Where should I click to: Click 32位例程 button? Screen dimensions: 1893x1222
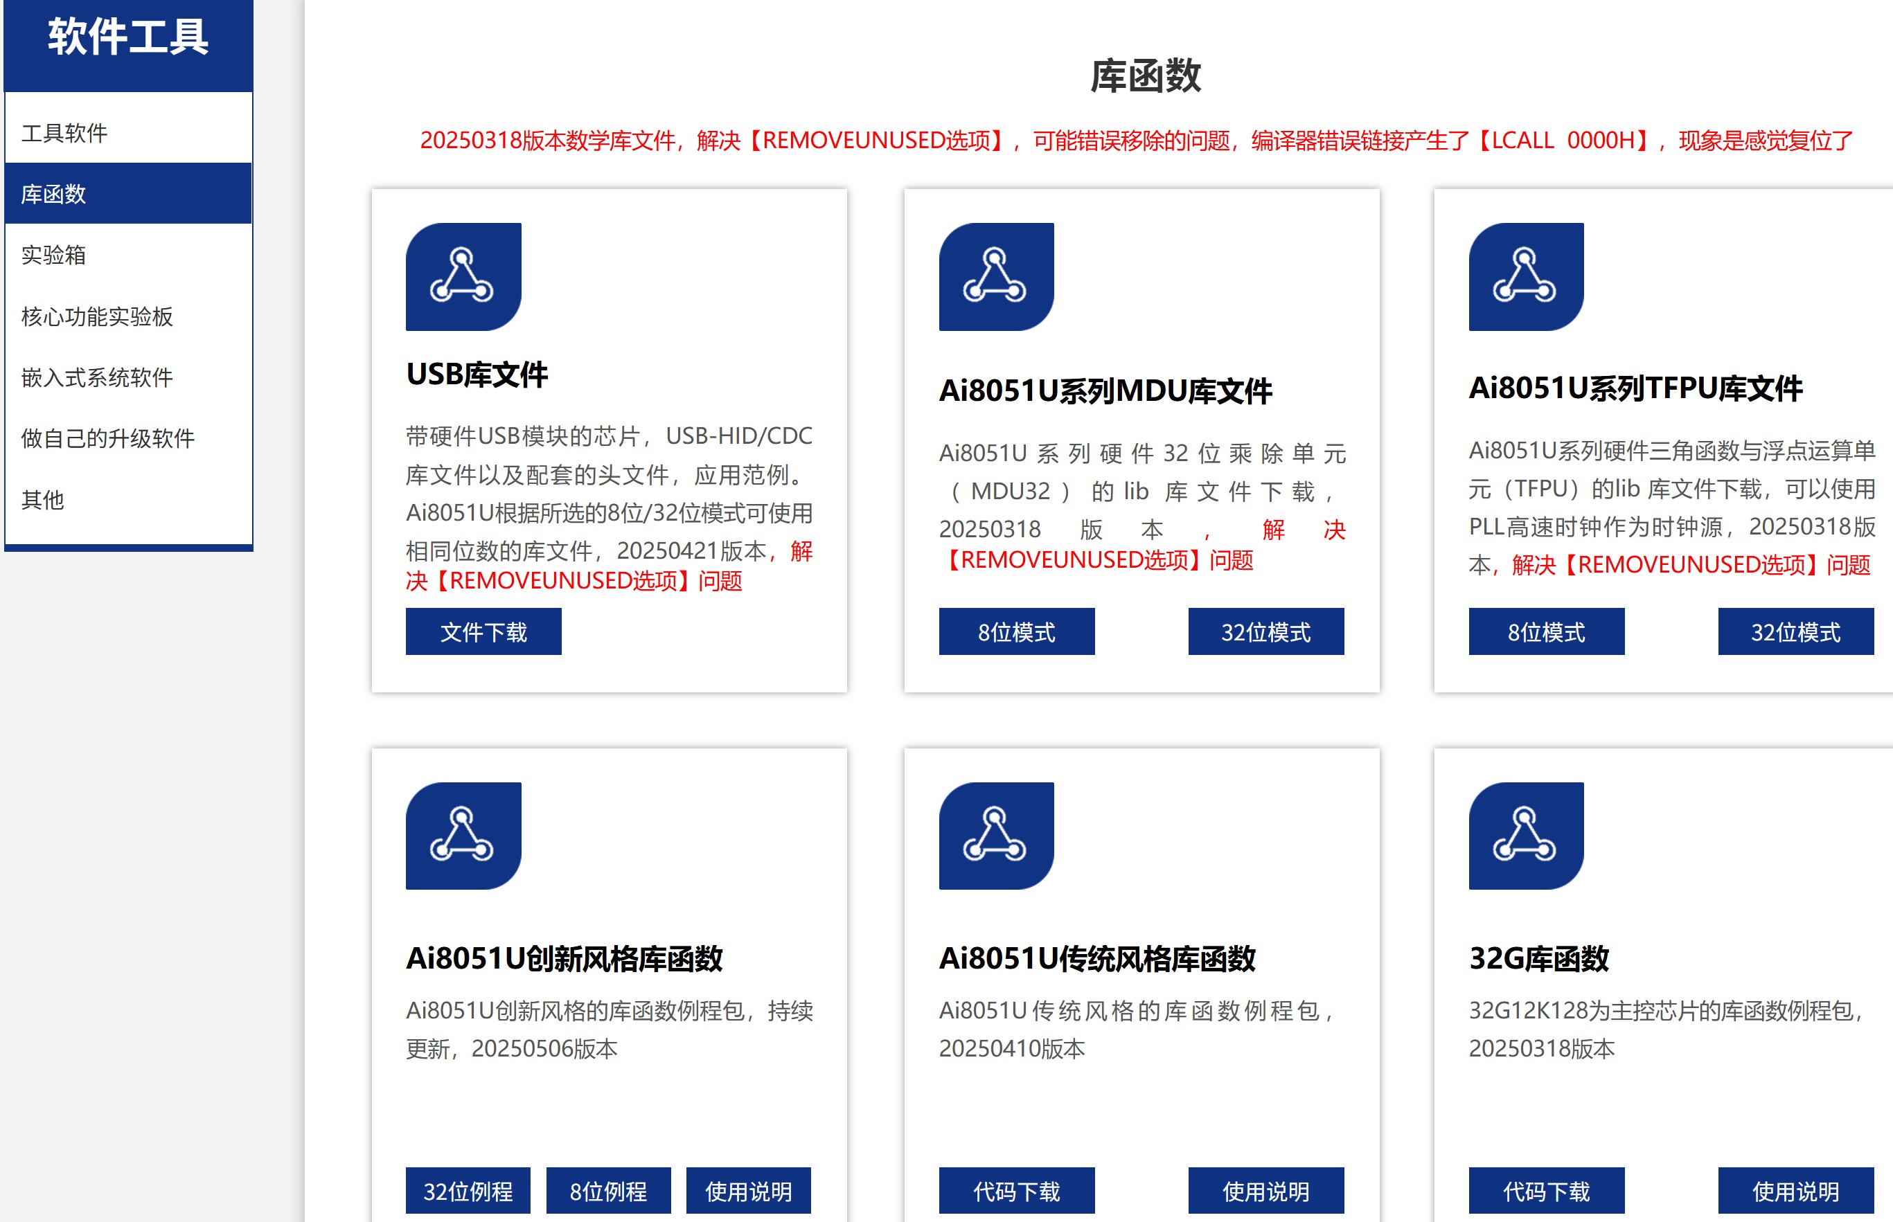point(468,1190)
